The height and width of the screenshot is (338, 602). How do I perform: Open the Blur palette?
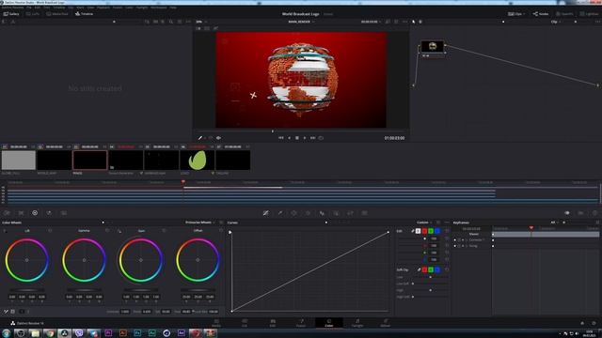pyautogui.click(x=322, y=213)
